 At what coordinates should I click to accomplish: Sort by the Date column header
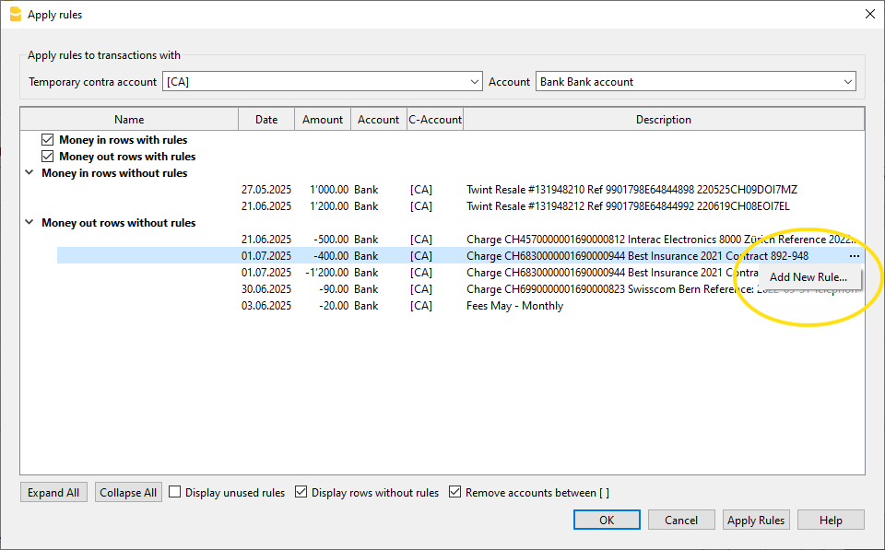tap(266, 120)
